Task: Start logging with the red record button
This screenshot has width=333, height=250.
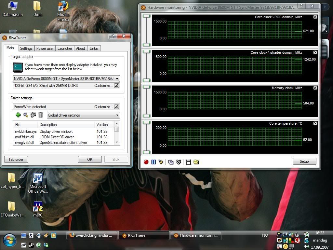Action: [x=146, y=162]
